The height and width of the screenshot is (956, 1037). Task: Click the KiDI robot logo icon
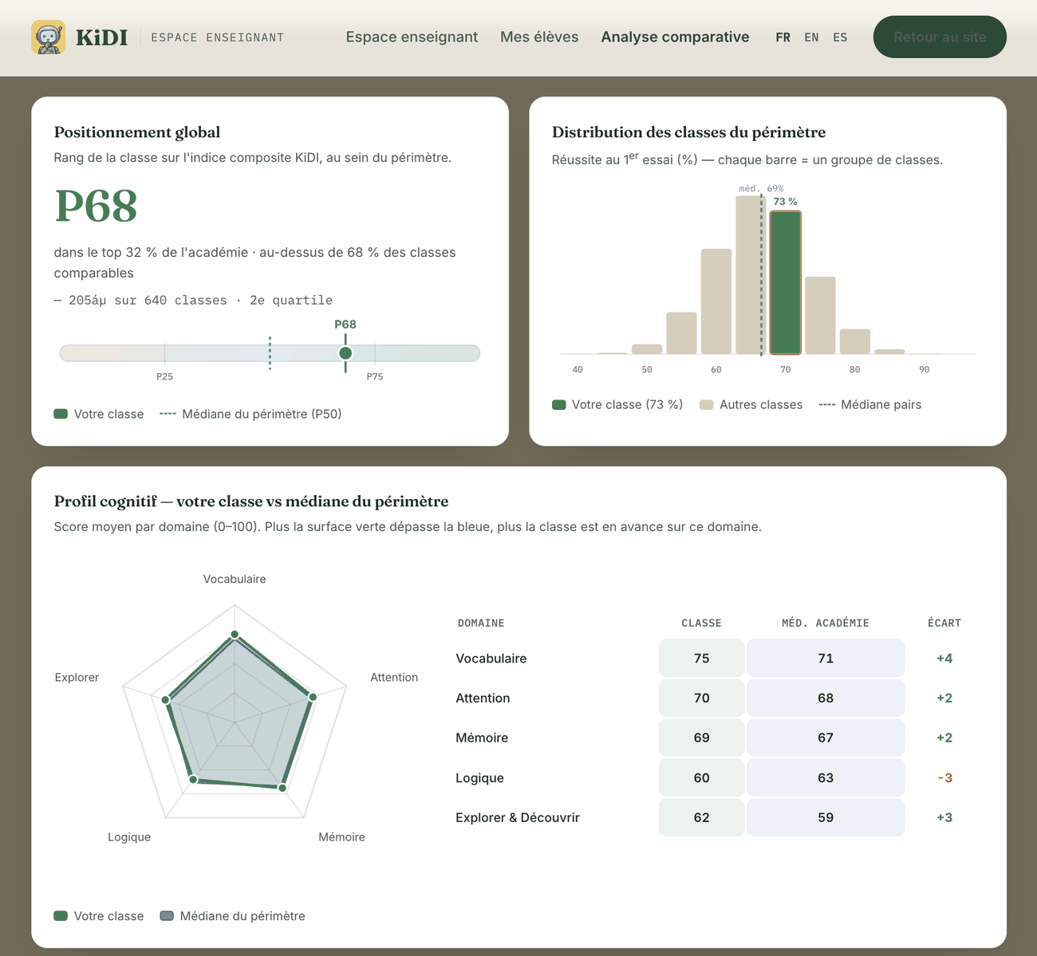(x=48, y=37)
